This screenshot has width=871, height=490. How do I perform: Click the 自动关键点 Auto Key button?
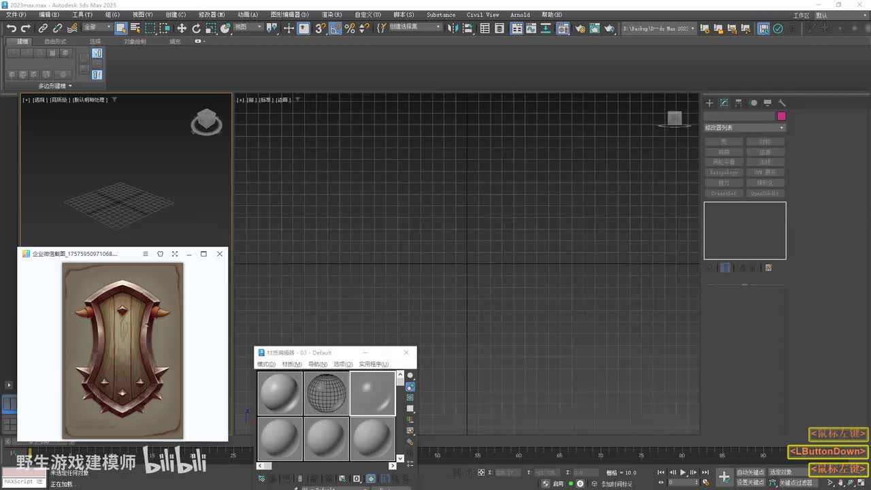click(x=751, y=472)
